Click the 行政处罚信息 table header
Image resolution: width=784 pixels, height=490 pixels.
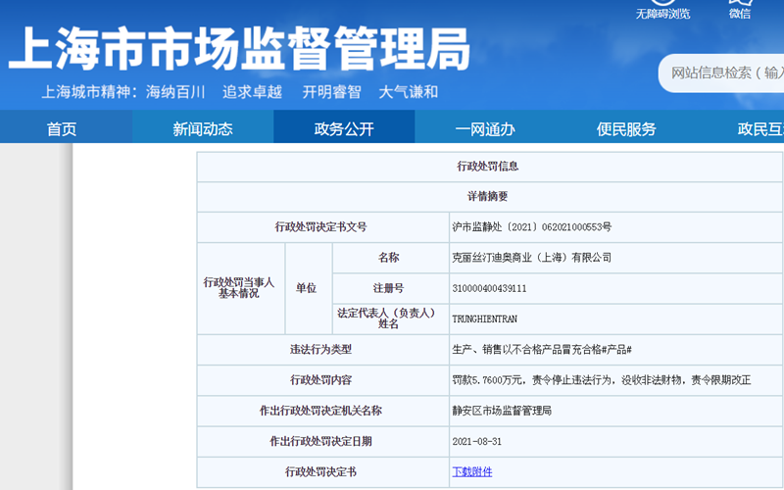click(x=489, y=167)
